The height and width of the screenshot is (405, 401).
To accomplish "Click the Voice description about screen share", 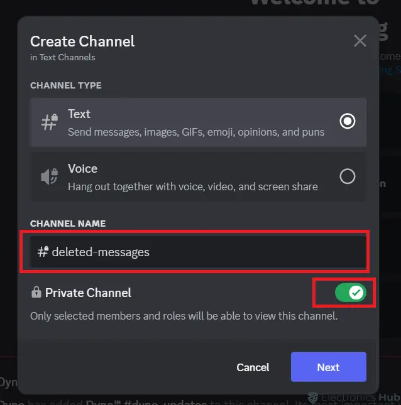I will click(192, 186).
